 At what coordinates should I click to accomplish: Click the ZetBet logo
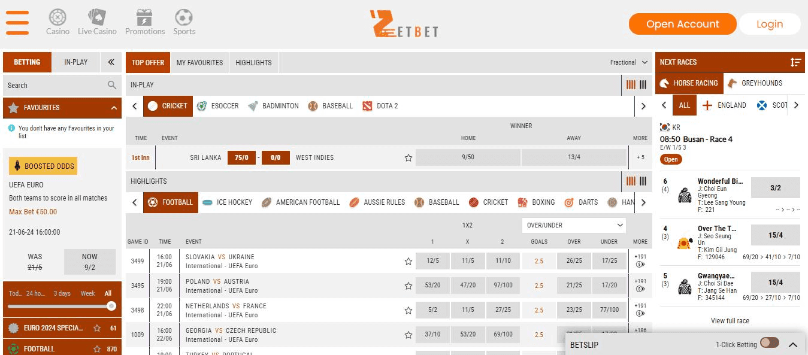(404, 24)
